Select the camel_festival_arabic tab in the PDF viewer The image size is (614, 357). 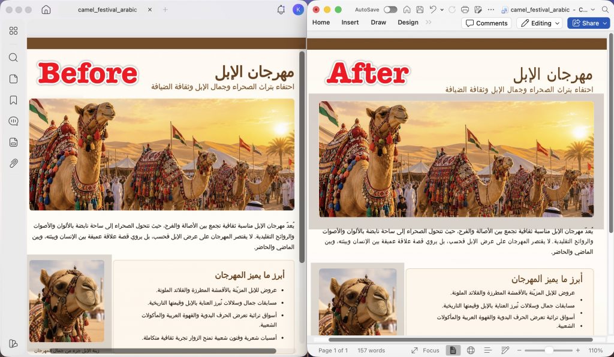107,10
